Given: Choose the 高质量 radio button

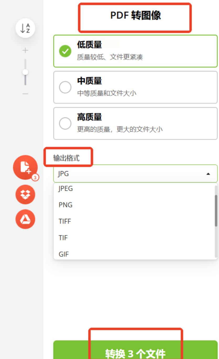Looking at the screenshot, I should (x=65, y=123).
